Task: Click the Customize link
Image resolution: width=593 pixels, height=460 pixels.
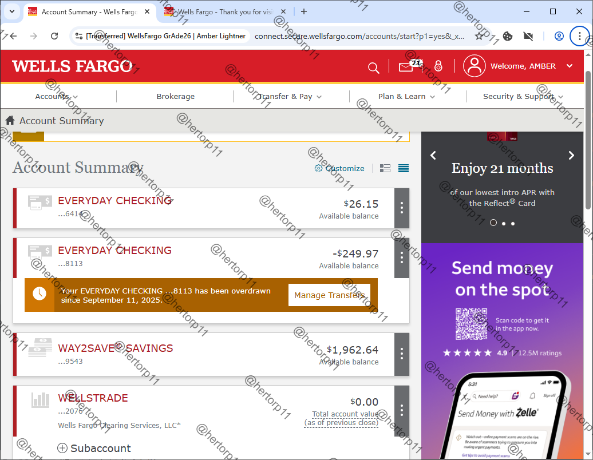Action: point(345,168)
